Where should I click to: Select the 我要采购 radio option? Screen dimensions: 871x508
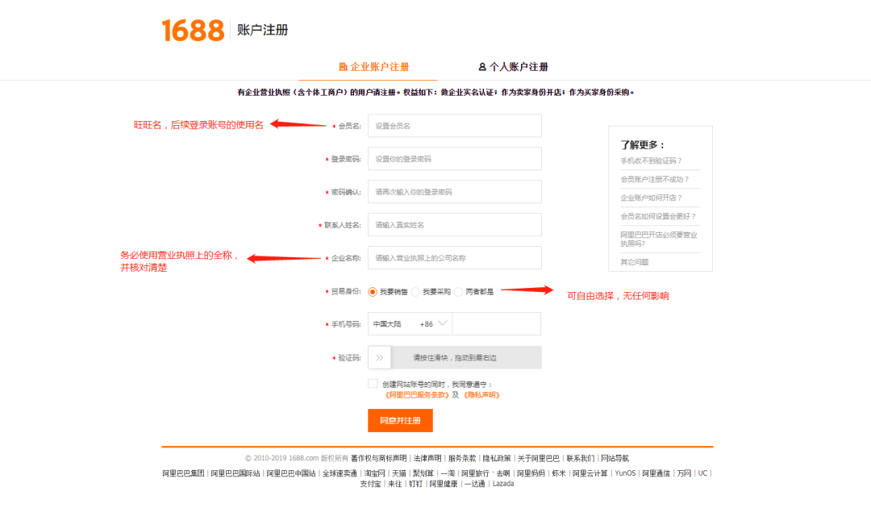(415, 292)
